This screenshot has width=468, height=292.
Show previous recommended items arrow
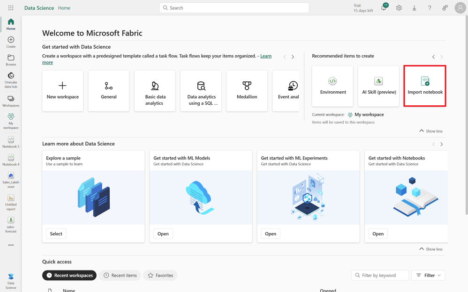pos(434,57)
